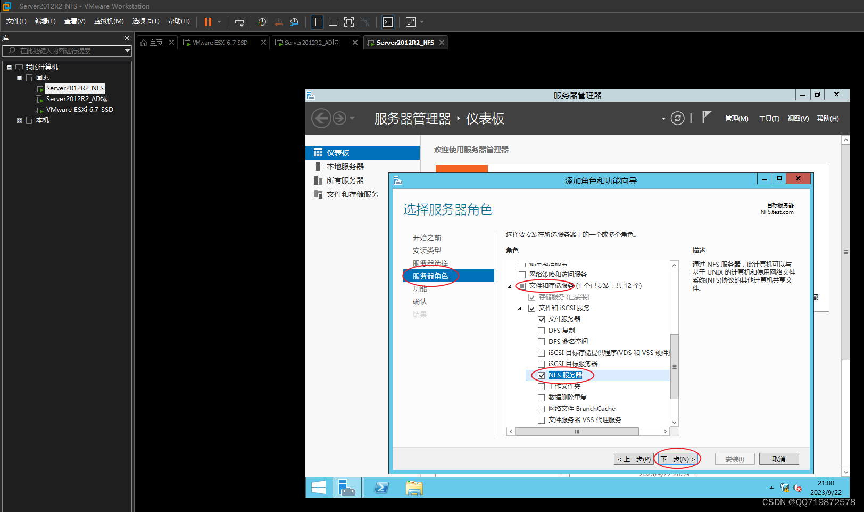Refresh the Server Manager dashboard
The width and height of the screenshot is (864, 512).
tap(677, 118)
